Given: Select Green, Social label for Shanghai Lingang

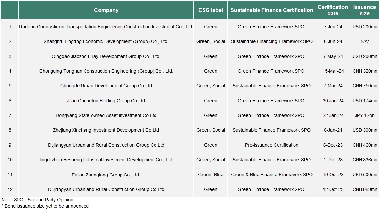Looking at the screenshot, I should coord(211,41).
